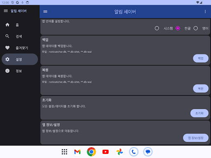The image size is (211, 158).
Task: Click the 앱 정보/설정 section heading
Action: 51,125
